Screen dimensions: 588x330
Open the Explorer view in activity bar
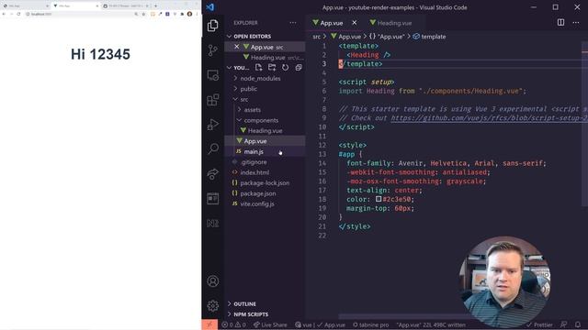212,26
